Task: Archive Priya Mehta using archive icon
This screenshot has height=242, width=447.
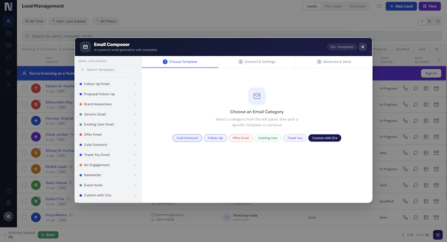Action: pyautogui.click(x=436, y=217)
